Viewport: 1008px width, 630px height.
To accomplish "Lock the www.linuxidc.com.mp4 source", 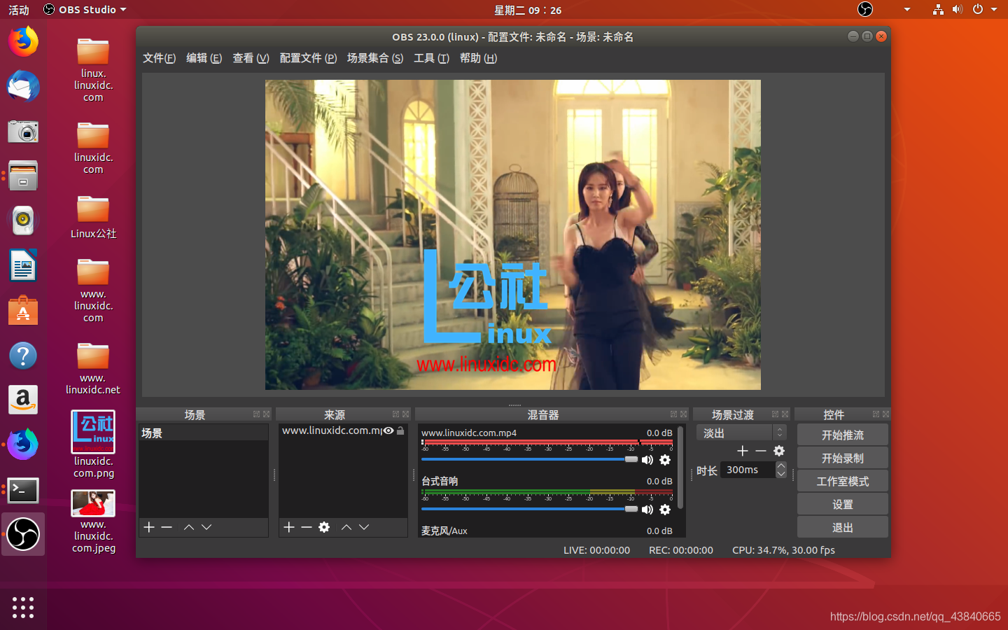I will [400, 430].
